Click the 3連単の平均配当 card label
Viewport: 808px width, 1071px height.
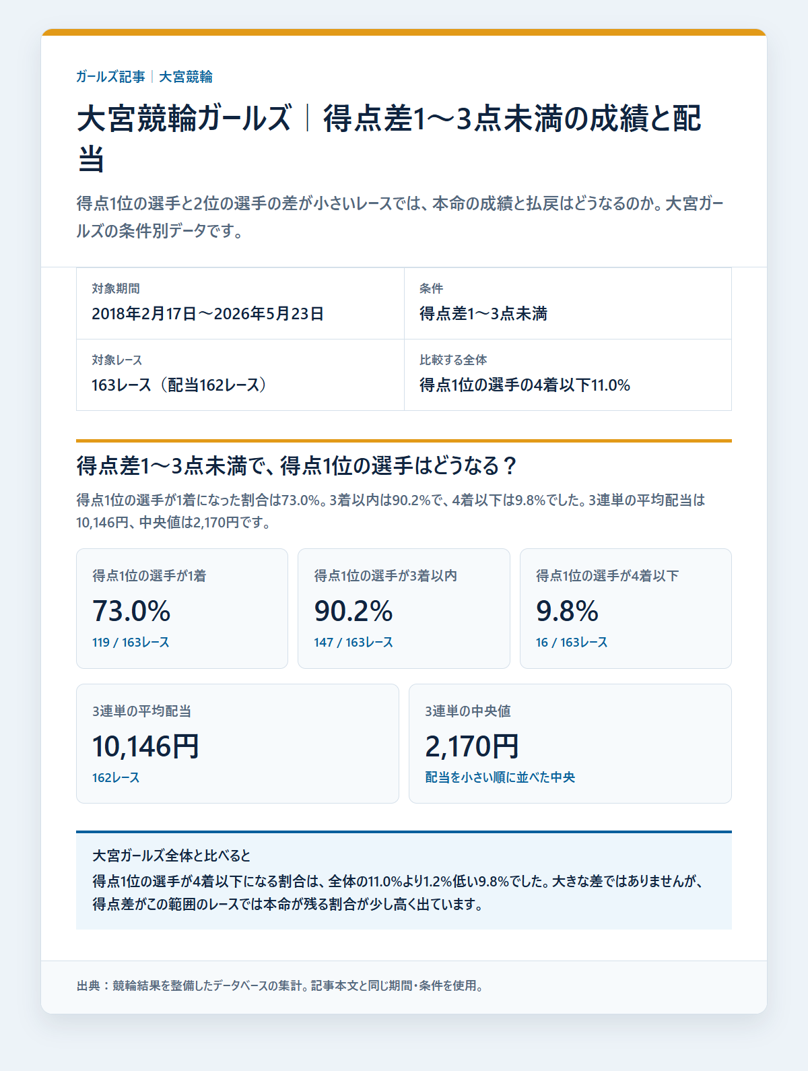pos(141,711)
